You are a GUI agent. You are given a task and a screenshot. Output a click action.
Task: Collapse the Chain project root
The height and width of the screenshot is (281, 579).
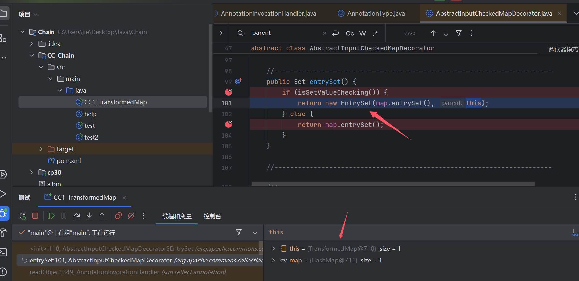[x=22, y=32]
